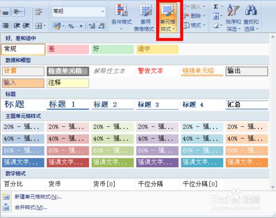Choose Merge Styles 合并样式(M)...

coord(31,207)
